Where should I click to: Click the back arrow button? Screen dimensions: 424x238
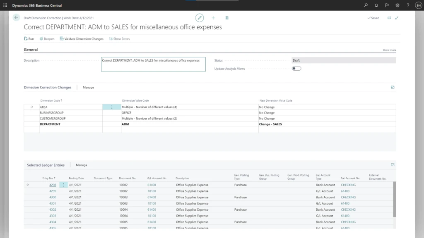point(17,18)
